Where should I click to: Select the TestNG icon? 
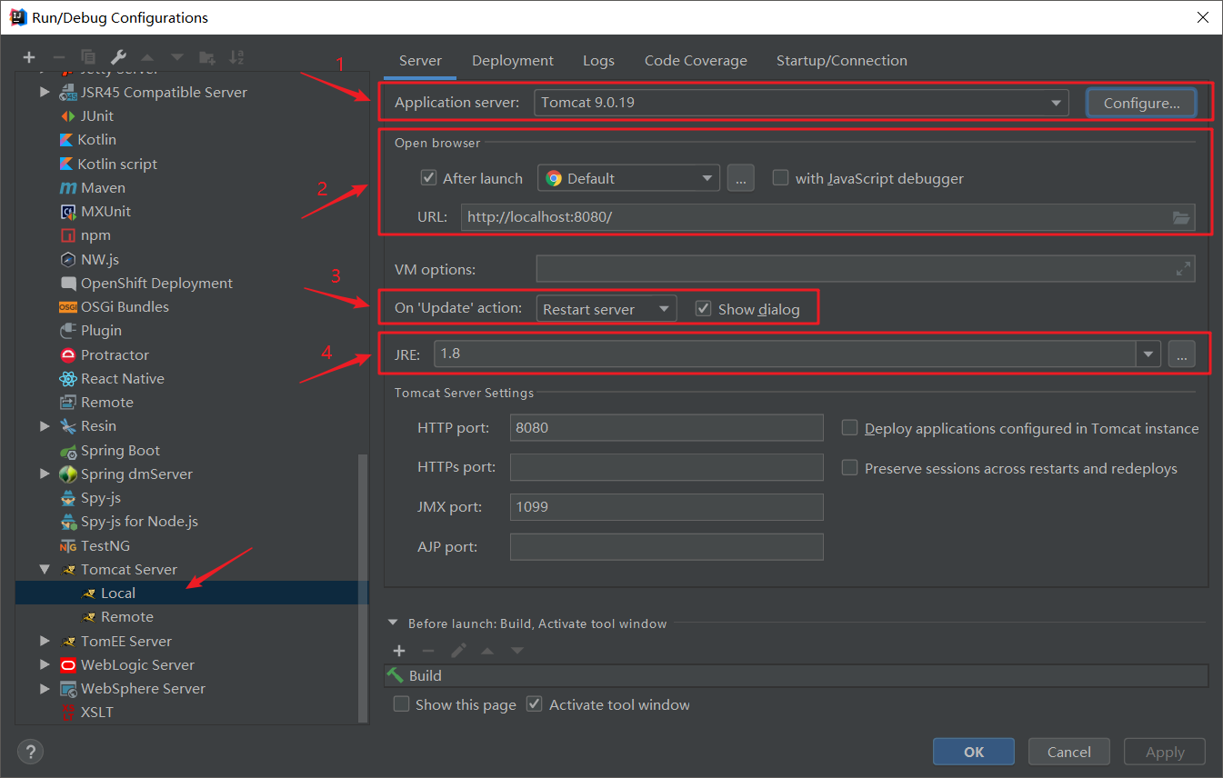coord(67,546)
